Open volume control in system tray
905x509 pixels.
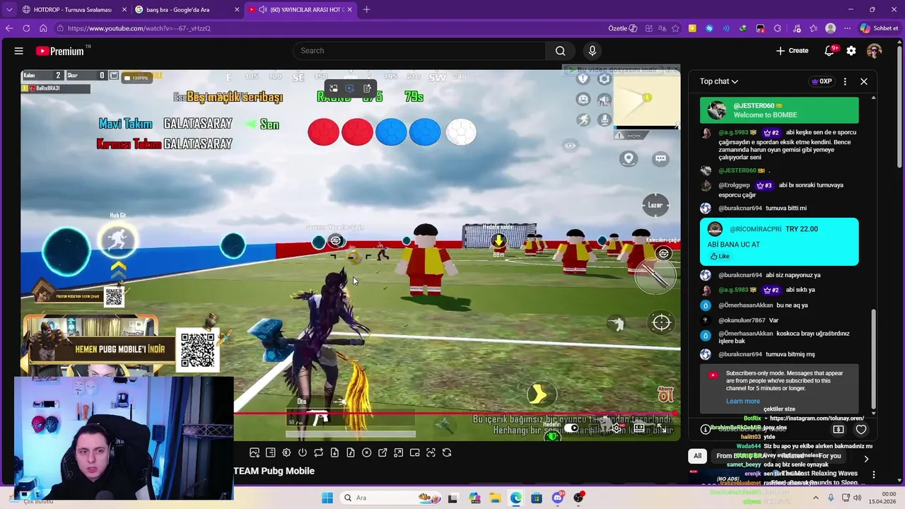858,498
